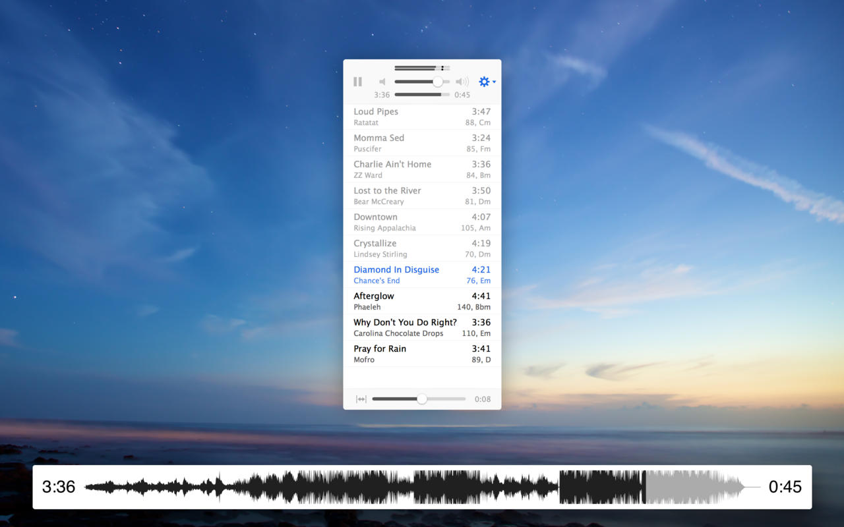Select Pray for Rain by Mofro

[422, 354]
